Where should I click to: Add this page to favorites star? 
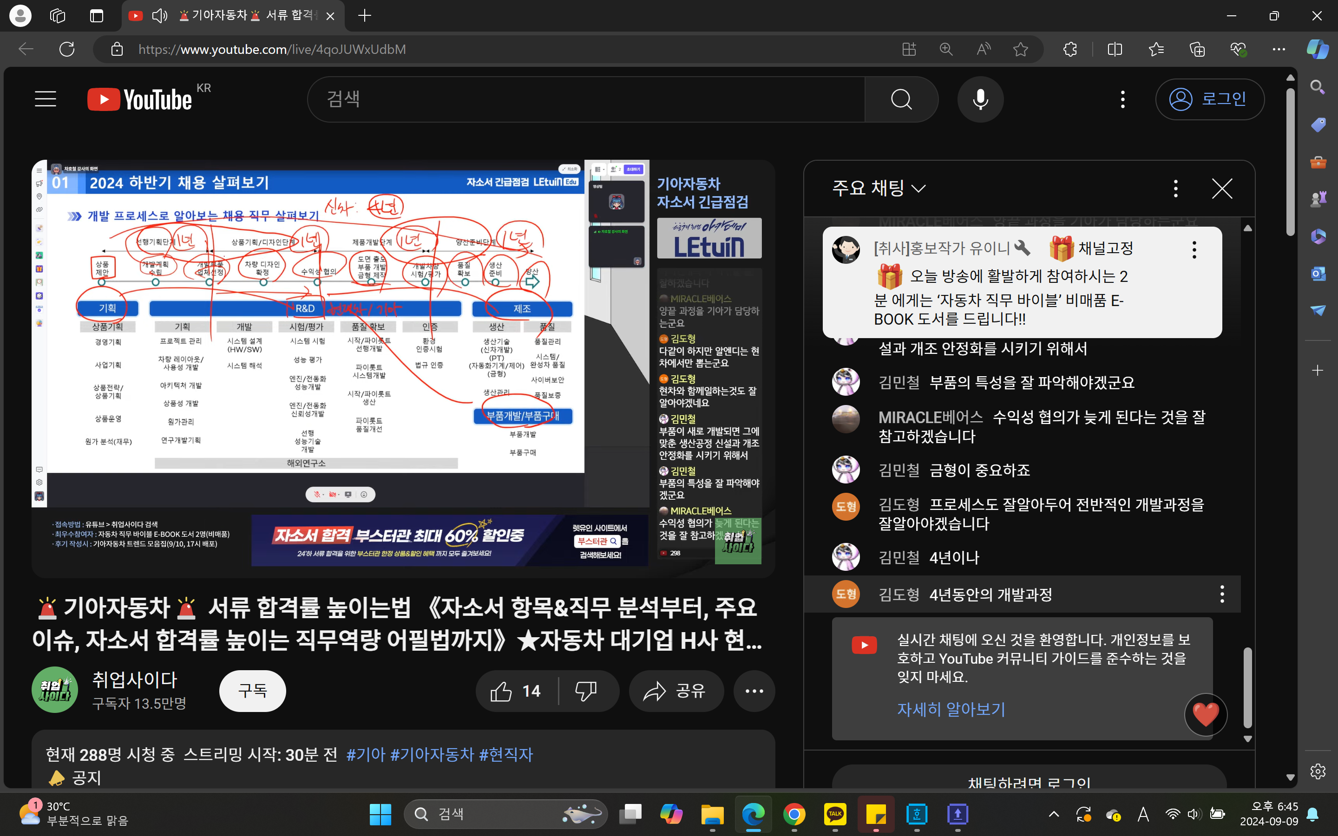click(1020, 49)
